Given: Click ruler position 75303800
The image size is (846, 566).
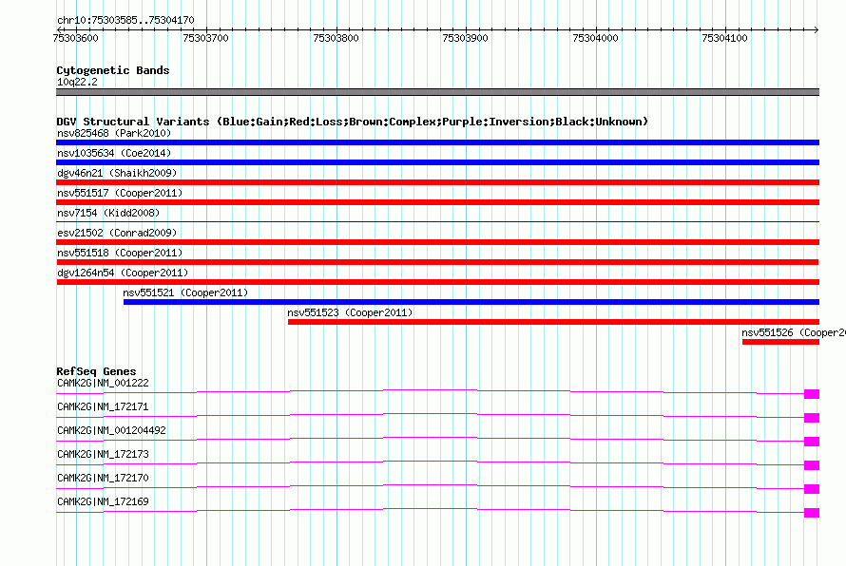Looking at the screenshot, I should point(336,38).
